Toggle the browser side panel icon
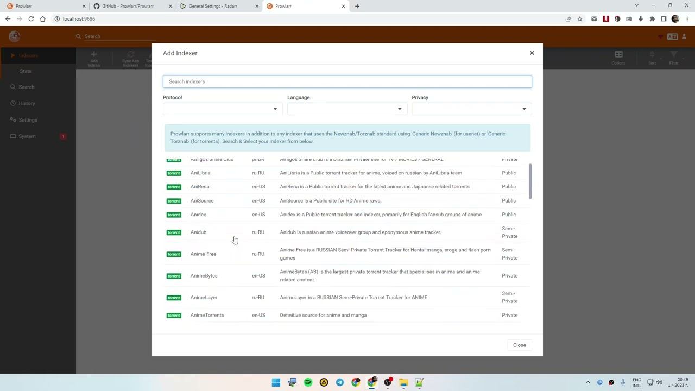The width and height of the screenshot is (695, 391). pos(664,19)
